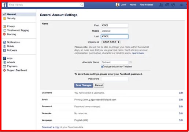
Task: Open Adverts settings
Action: (x=11, y=62)
